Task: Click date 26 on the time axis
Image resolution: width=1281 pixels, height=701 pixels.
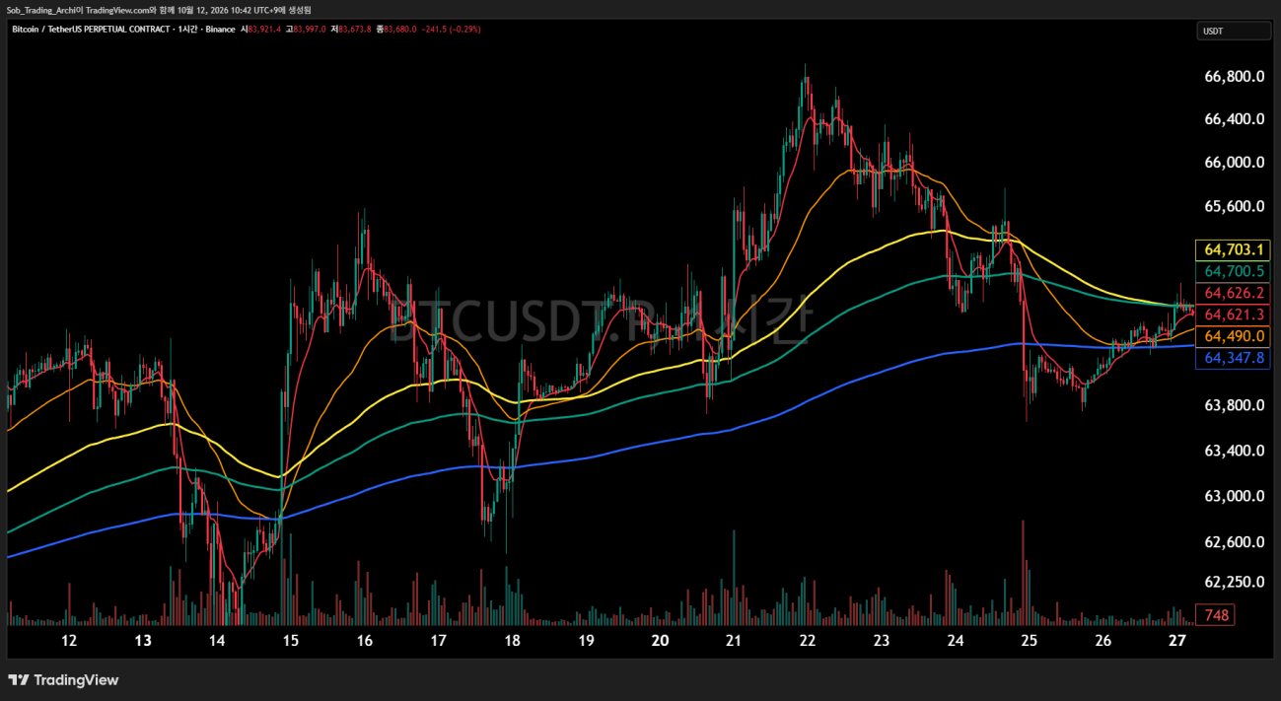Action: pyautogui.click(x=1103, y=641)
